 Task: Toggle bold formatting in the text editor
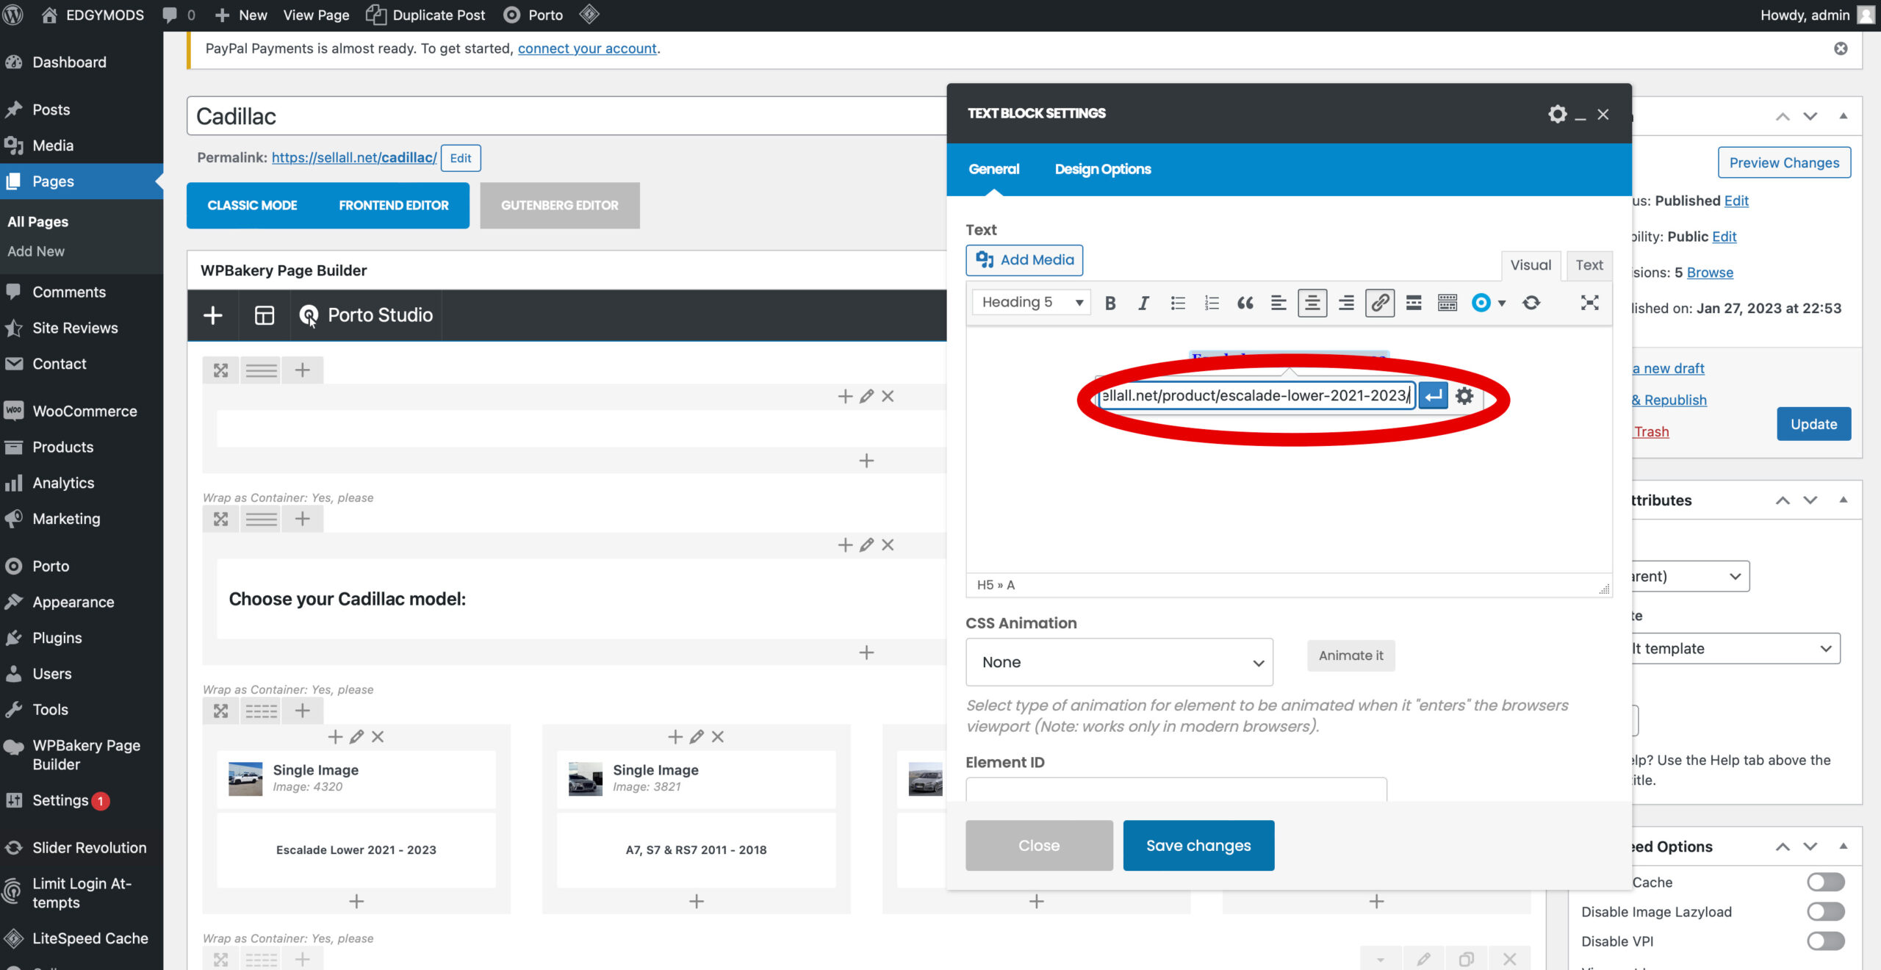point(1110,303)
